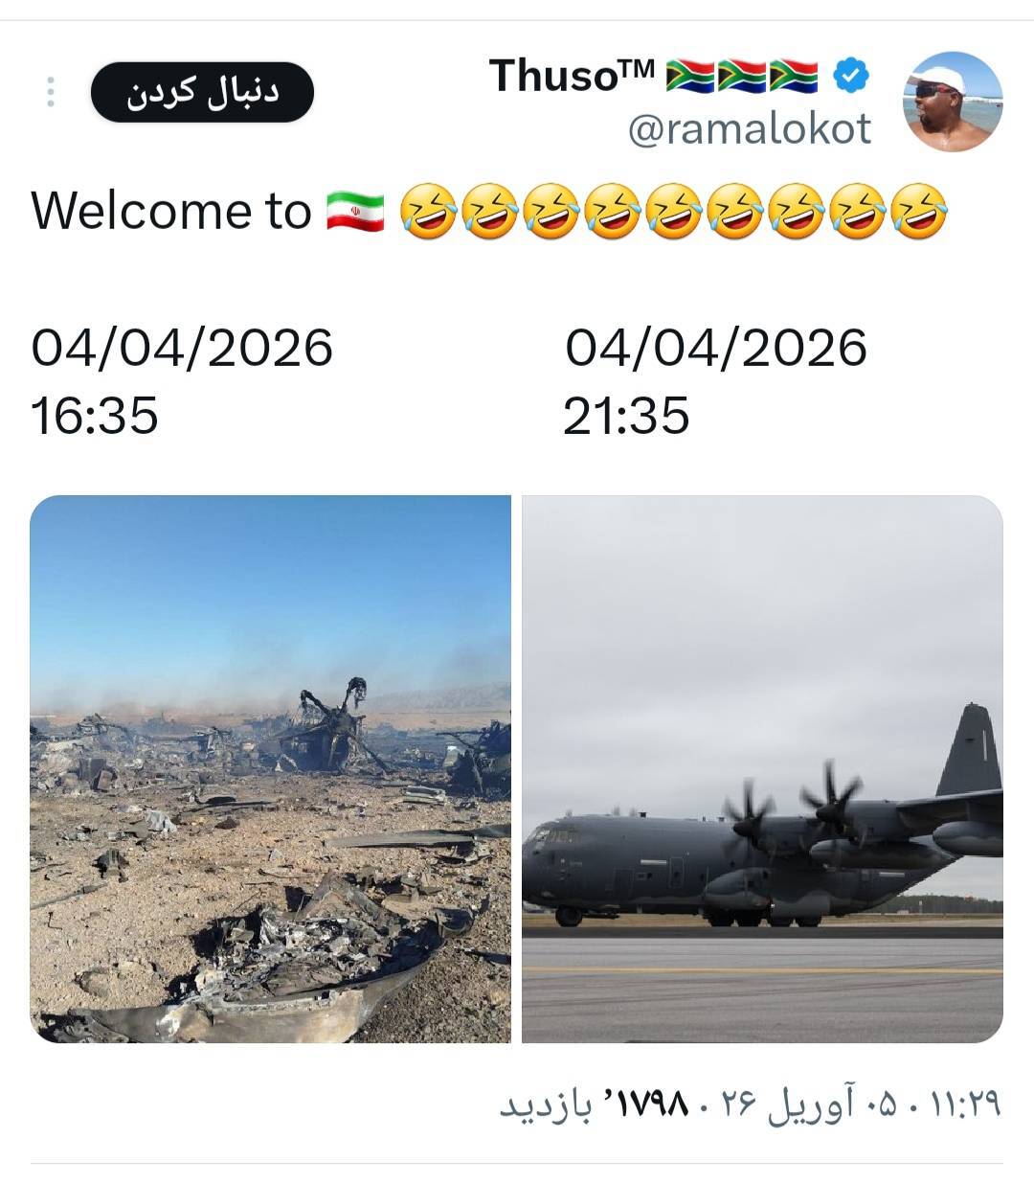Open the three-dot more options menu
The height and width of the screenshot is (1184, 1034).
pyautogui.click(x=51, y=92)
